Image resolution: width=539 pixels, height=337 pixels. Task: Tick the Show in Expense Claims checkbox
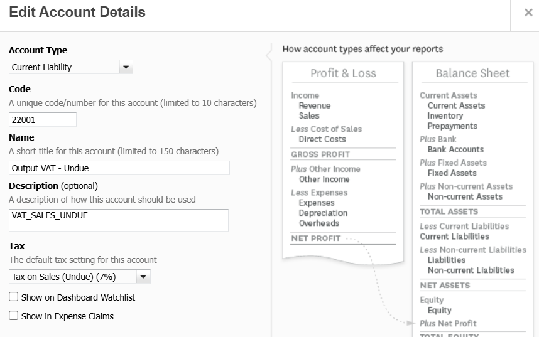point(13,316)
